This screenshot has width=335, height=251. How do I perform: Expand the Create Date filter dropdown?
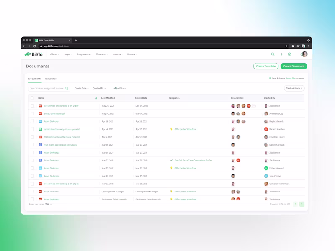tap(81, 88)
